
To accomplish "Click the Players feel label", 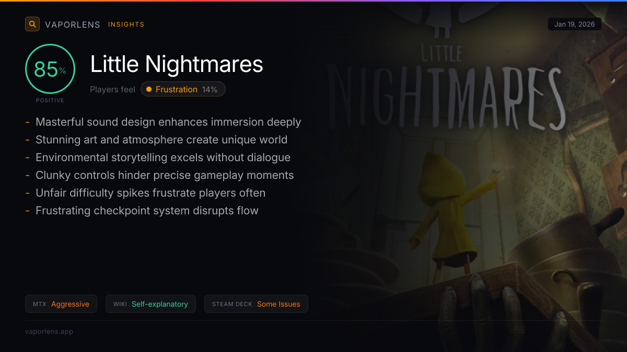I will click(x=112, y=89).
